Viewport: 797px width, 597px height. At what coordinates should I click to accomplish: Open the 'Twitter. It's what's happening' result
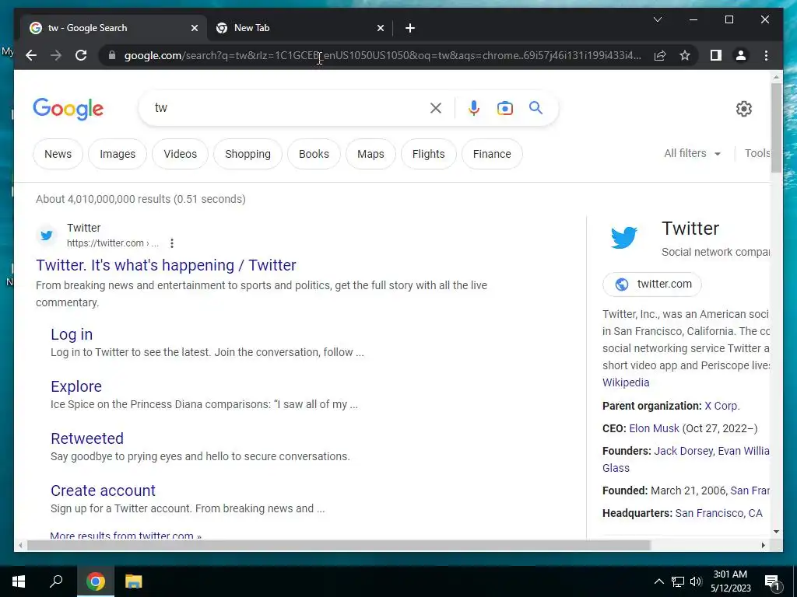click(166, 265)
